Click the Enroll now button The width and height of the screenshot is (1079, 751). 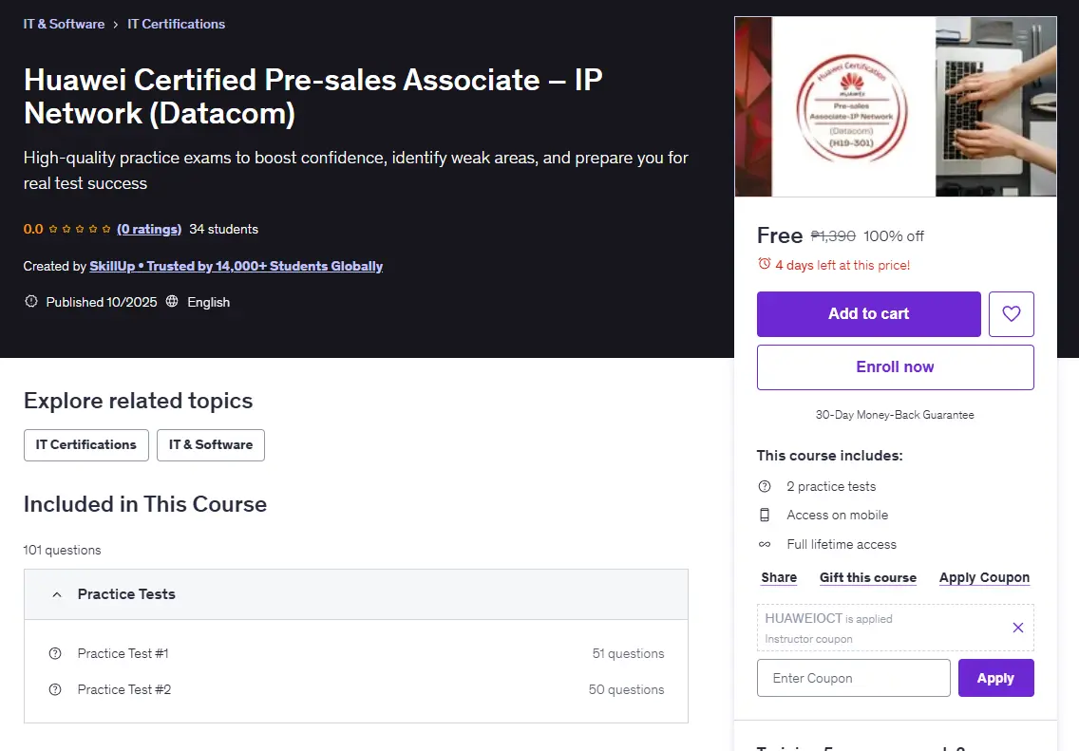(896, 367)
